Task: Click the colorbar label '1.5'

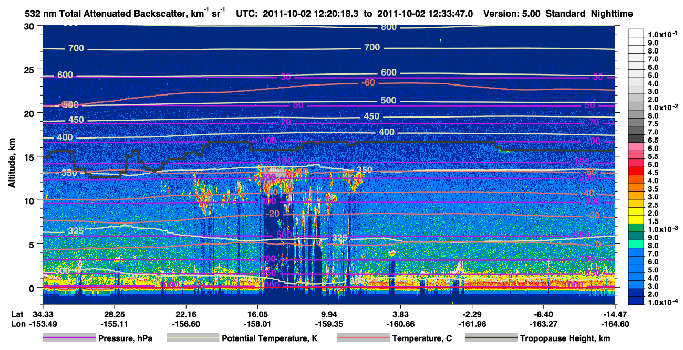Action: (653, 221)
